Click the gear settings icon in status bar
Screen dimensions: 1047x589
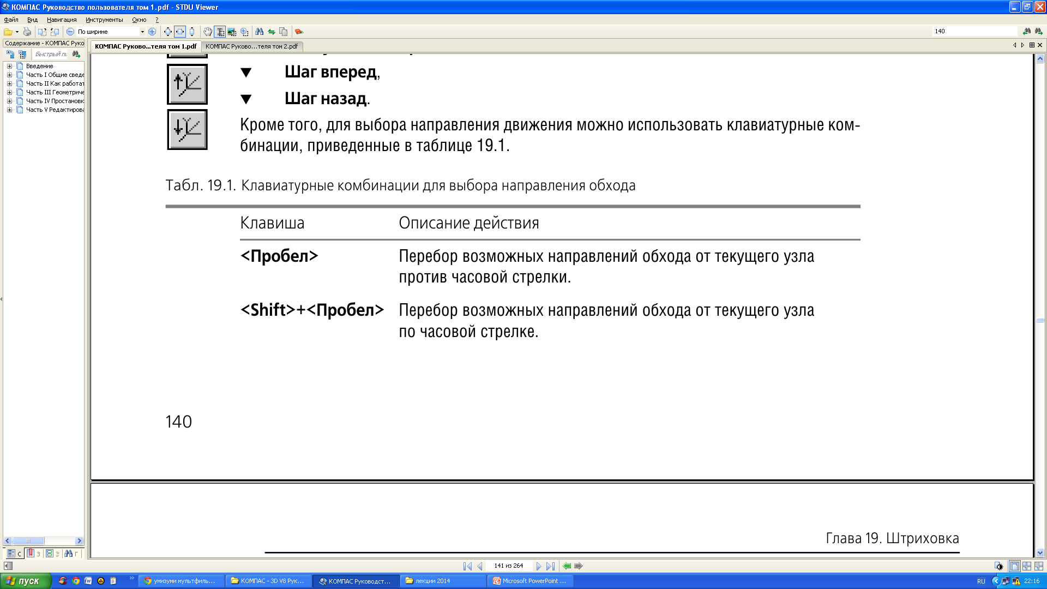(x=998, y=566)
